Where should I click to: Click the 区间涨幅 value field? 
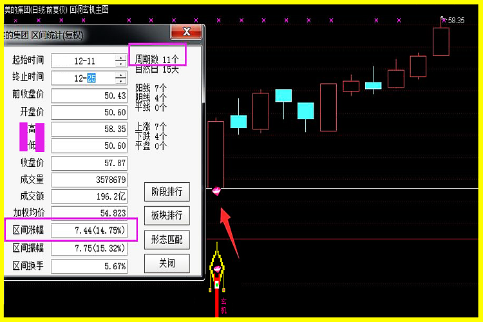[89, 230]
